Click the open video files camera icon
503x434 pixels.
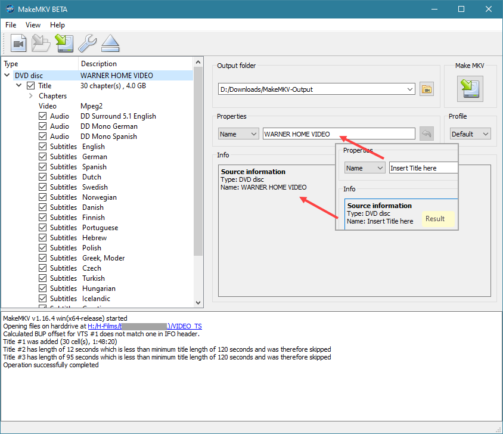click(19, 43)
